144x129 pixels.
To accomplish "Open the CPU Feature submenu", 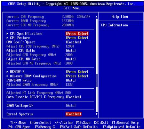I will point(20,38).
